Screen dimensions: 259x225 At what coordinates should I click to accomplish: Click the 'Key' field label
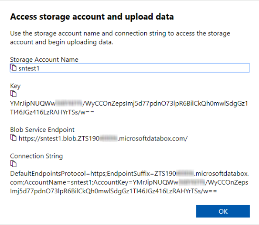point(15,86)
